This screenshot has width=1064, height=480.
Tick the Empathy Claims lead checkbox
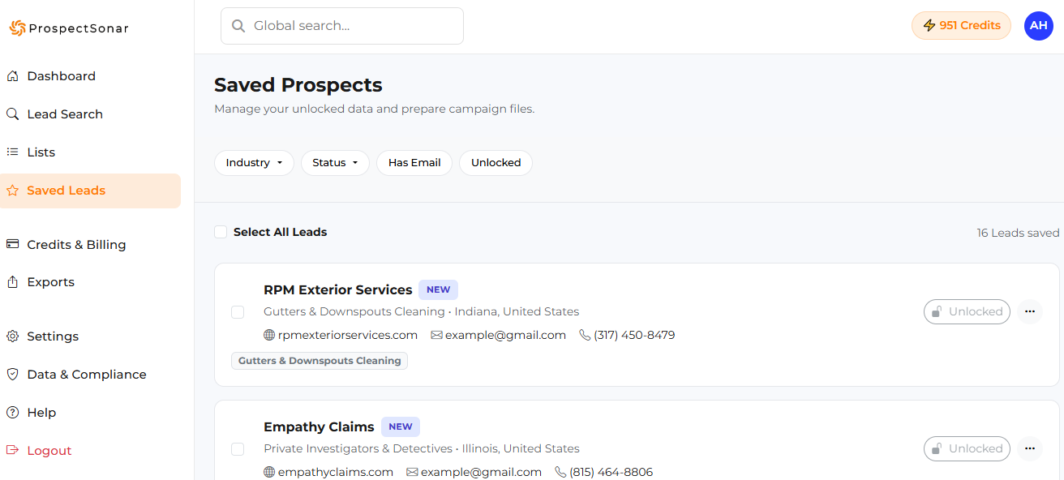pos(238,449)
